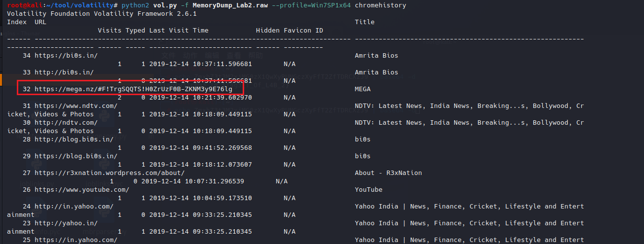Click the About - R3xNation title
Viewport: 644px width, 244px height.
pos(388,173)
